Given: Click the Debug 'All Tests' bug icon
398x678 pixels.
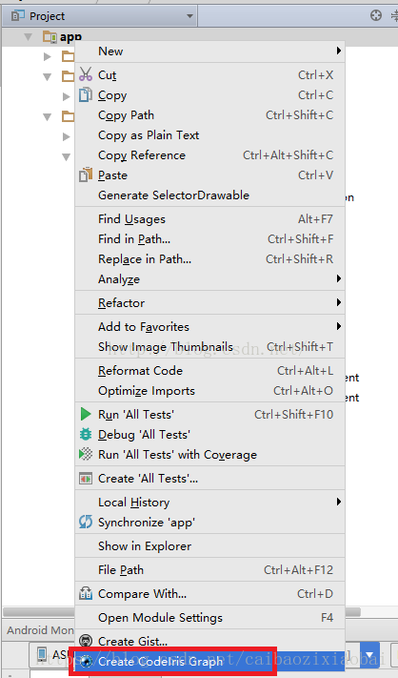Looking at the screenshot, I should (x=86, y=434).
